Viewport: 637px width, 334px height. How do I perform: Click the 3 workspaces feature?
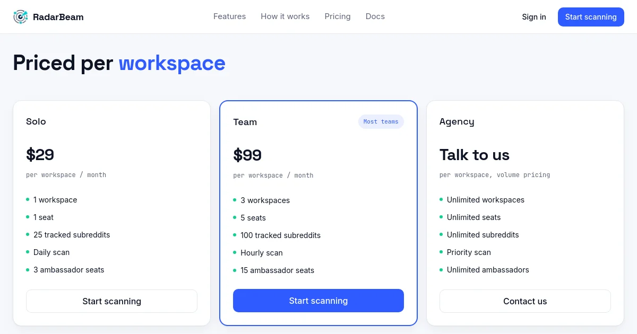(265, 200)
